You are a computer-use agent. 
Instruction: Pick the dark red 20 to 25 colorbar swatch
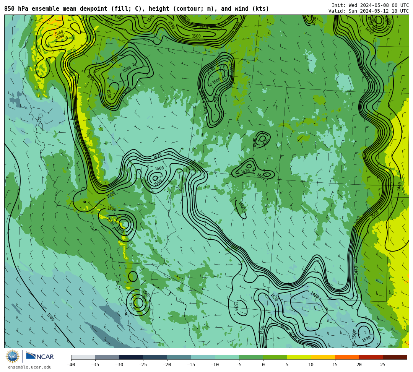(x=371, y=357)
